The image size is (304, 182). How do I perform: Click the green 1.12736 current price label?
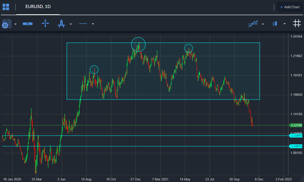click(296, 125)
